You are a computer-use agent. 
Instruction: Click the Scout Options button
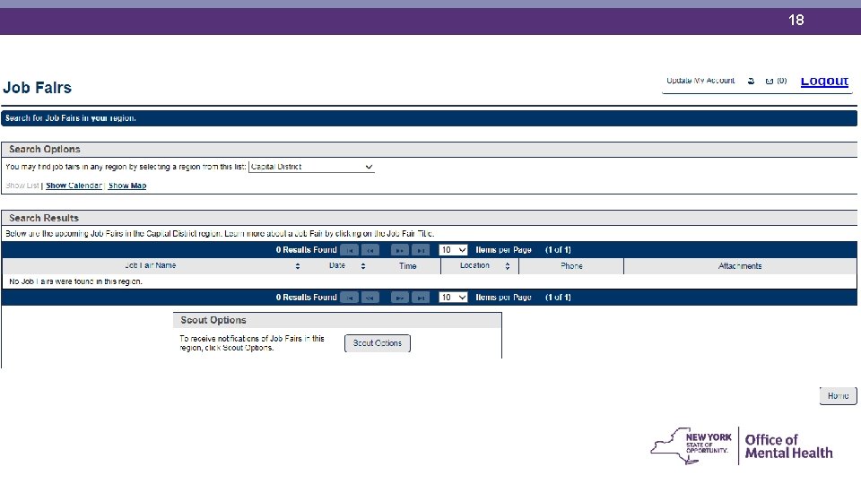378,343
